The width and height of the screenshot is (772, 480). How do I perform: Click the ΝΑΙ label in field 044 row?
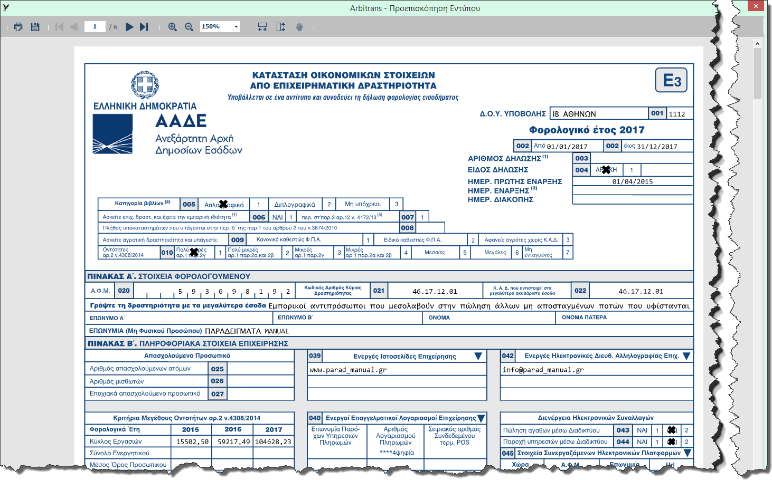click(x=642, y=442)
